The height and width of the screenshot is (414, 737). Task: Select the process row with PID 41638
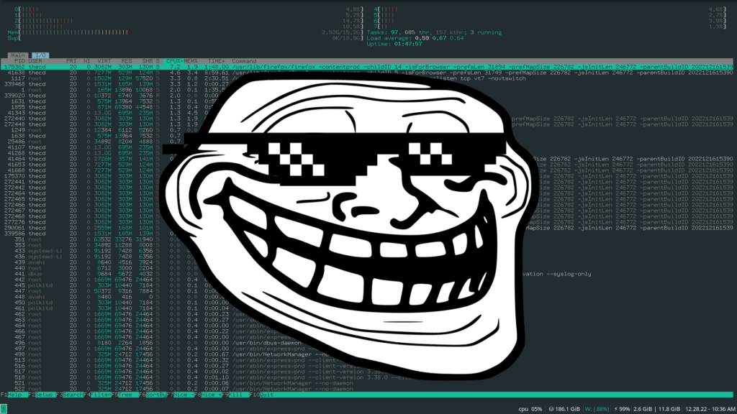(366, 73)
